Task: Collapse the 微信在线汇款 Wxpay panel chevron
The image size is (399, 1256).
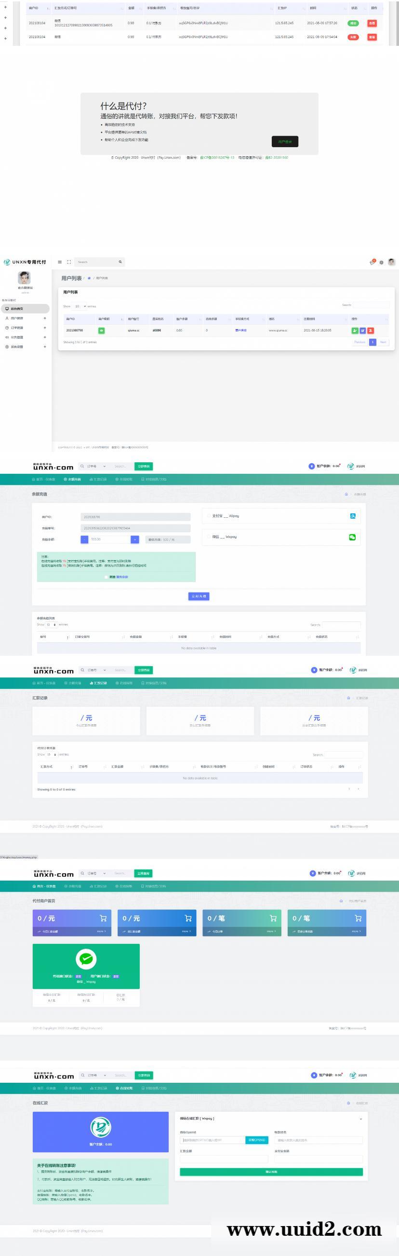Action: point(361,1118)
